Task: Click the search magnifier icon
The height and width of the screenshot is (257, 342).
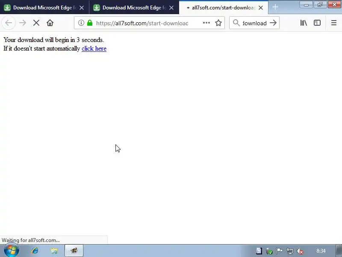Action: tap(236, 23)
